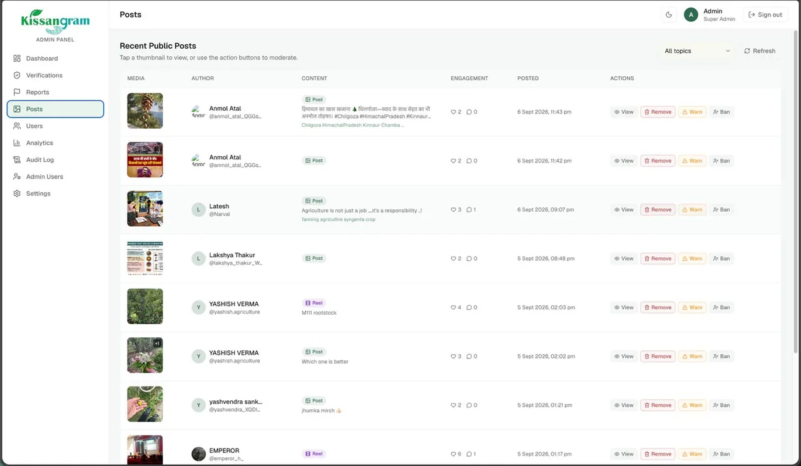Click the Admin avatar circle
Image resolution: width=801 pixels, height=466 pixels.
coord(691,15)
